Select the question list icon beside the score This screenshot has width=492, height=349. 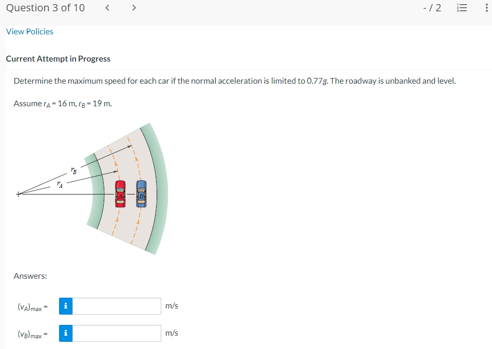click(461, 8)
